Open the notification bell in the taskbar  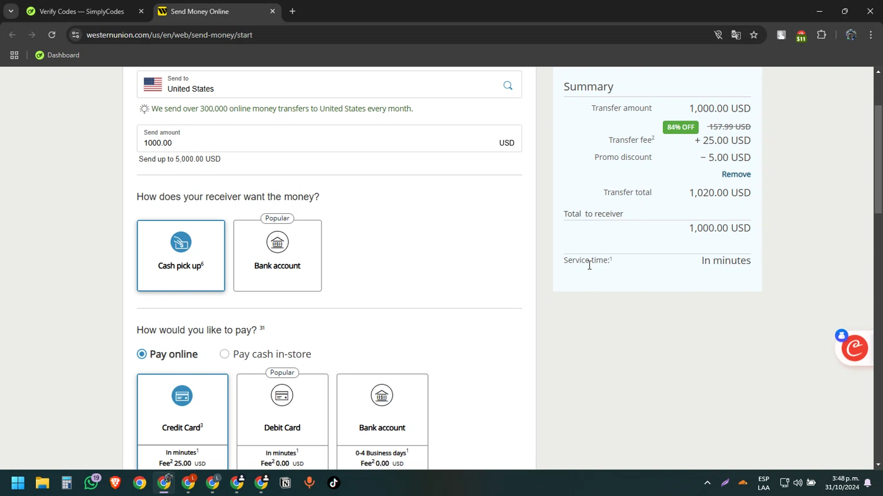[x=867, y=483]
